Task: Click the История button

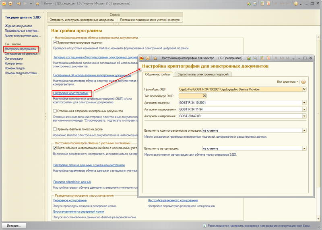Action: (14, 226)
